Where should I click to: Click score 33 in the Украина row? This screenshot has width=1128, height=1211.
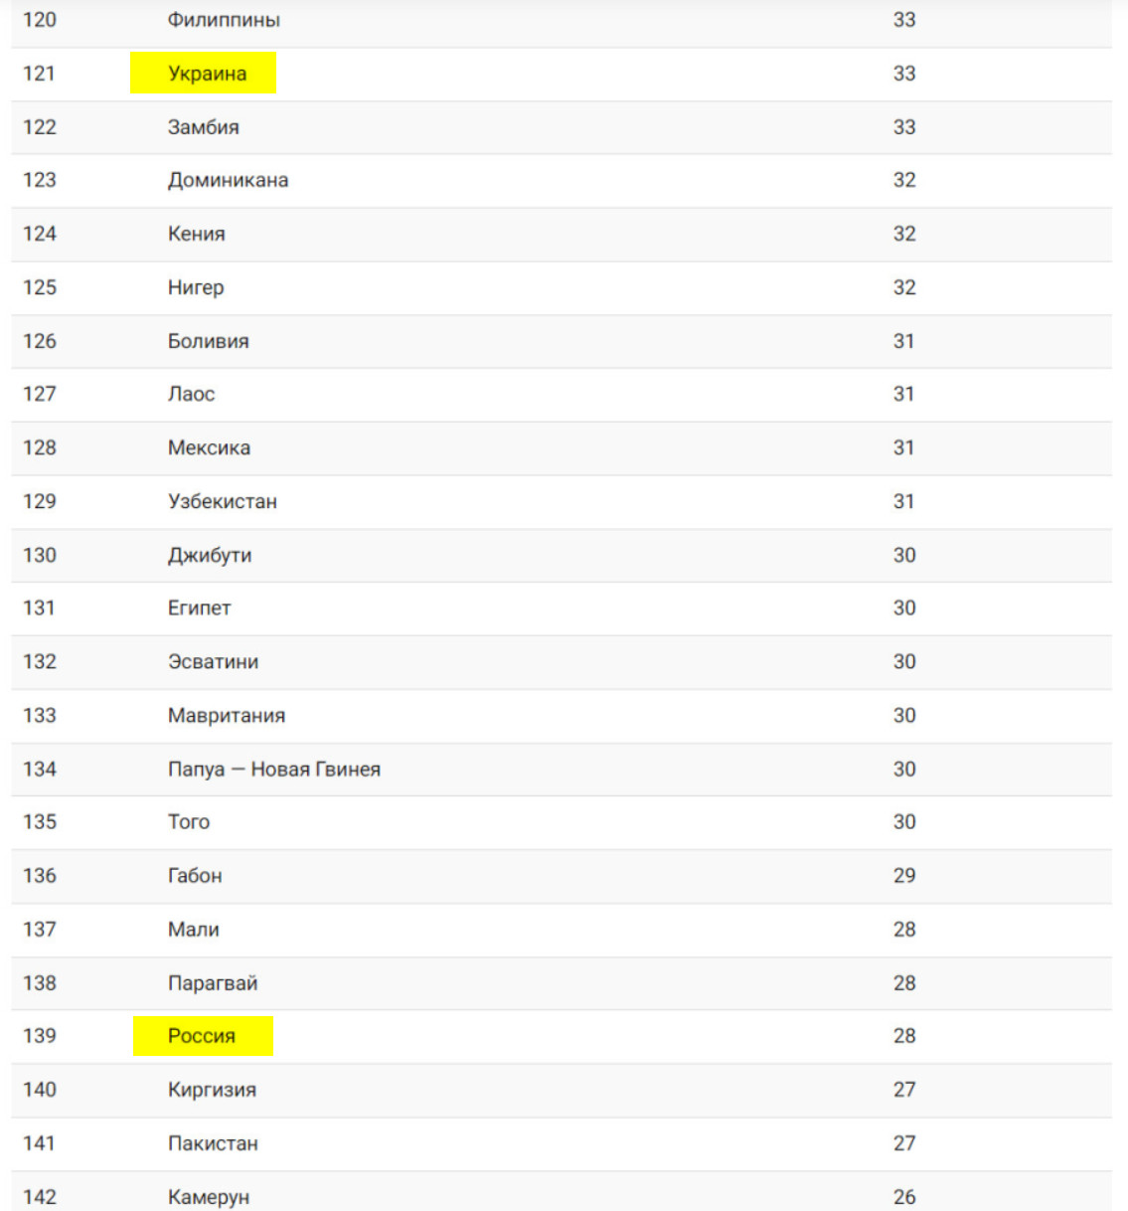(x=904, y=74)
